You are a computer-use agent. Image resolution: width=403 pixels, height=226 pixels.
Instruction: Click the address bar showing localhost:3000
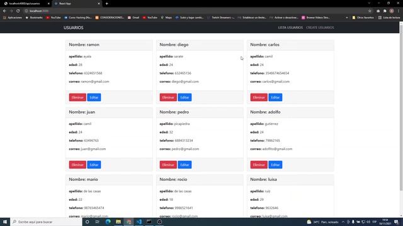195,11
